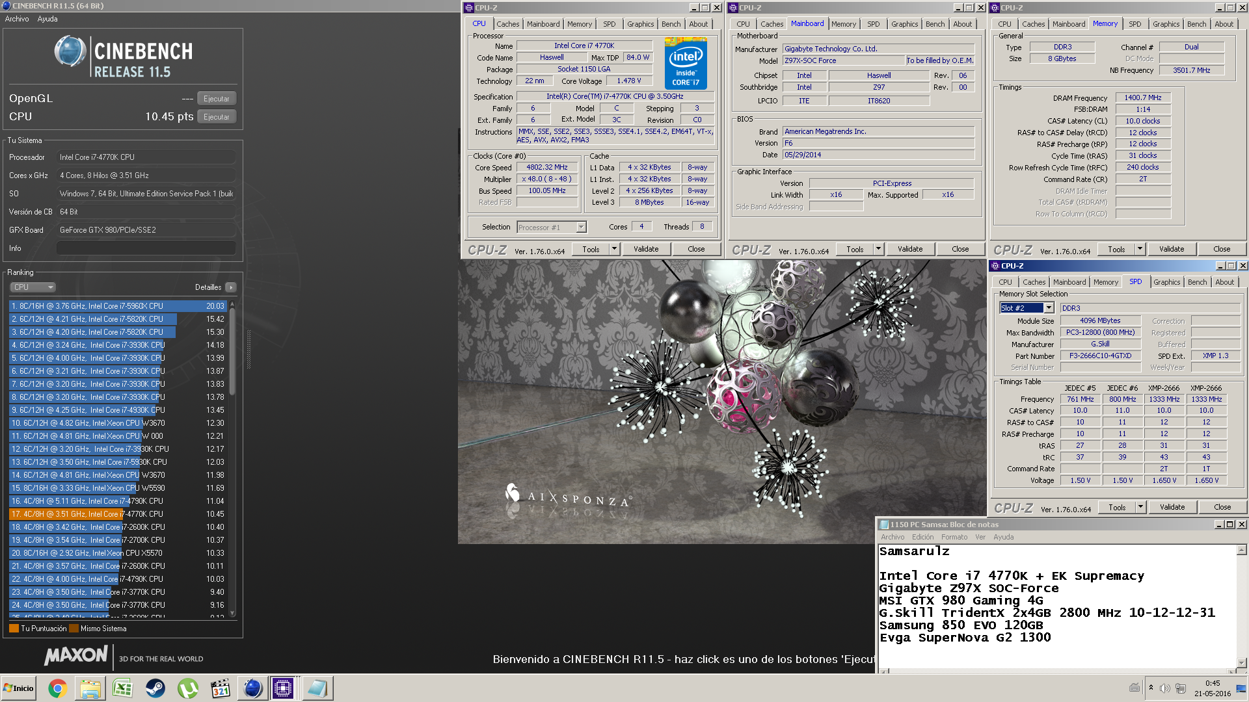Image resolution: width=1249 pixels, height=702 pixels.
Task: Open the Archivo menu in Cinebench
Action: (17, 19)
